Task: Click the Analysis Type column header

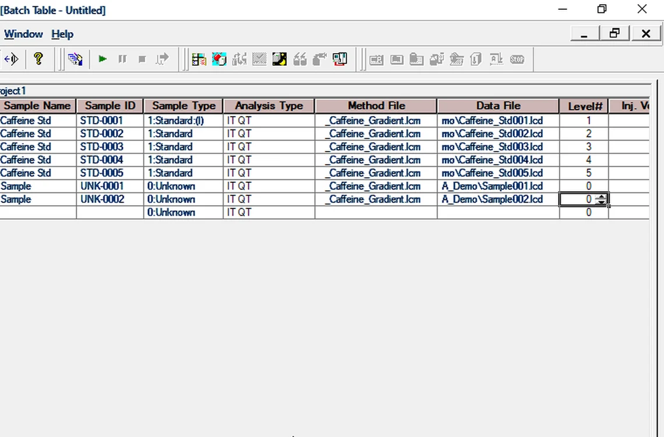Action: click(269, 106)
